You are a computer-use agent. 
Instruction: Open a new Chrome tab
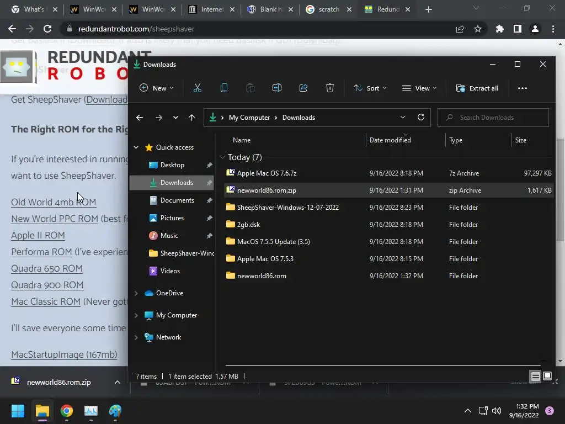[x=428, y=9]
